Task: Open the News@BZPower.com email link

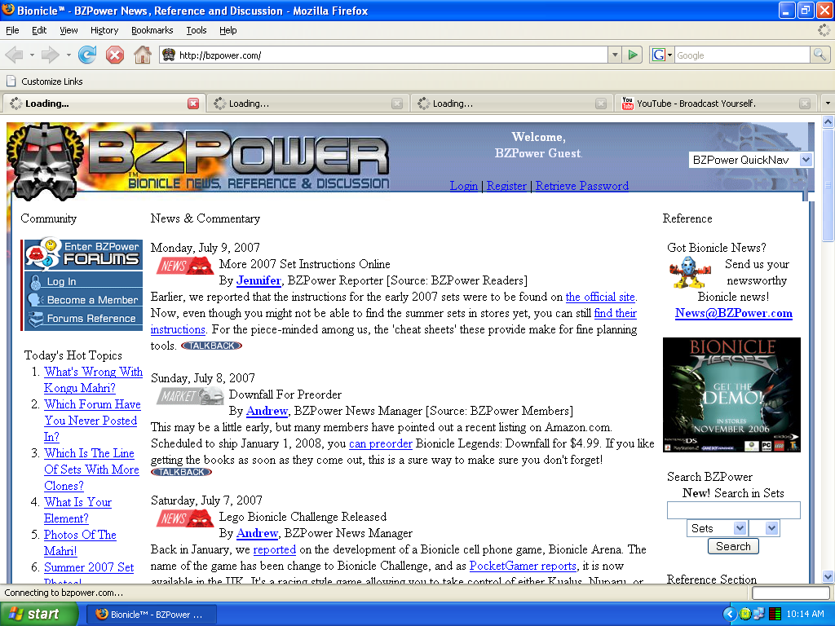Action: [734, 313]
